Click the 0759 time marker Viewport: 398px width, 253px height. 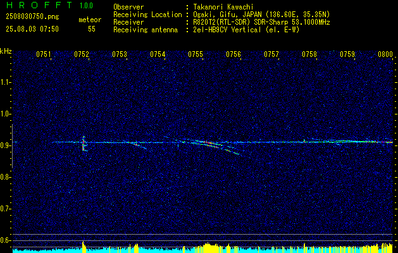coord(347,54)
